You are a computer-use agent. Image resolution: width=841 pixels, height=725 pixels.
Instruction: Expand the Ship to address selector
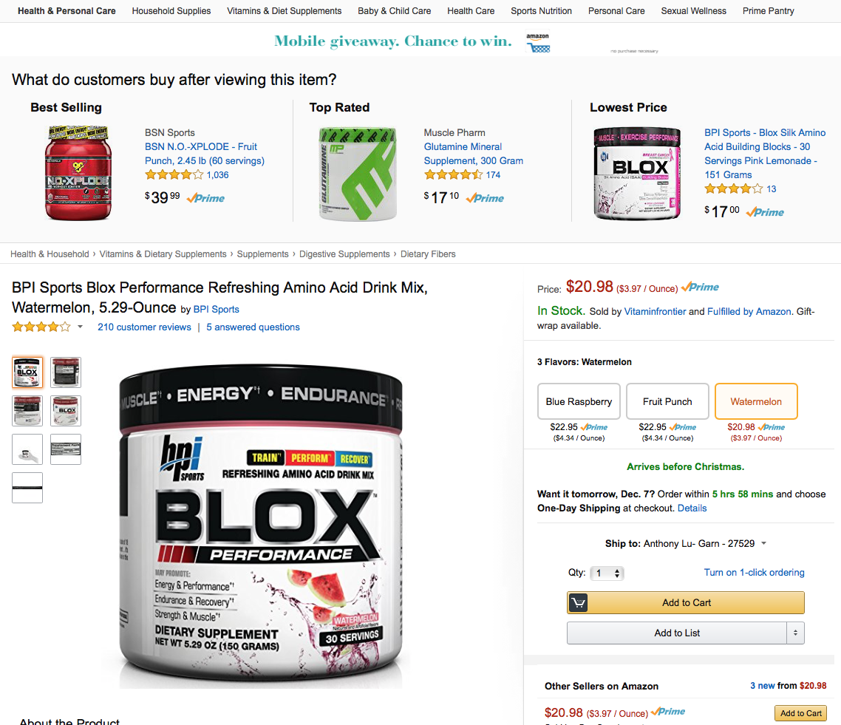(763, 543)
